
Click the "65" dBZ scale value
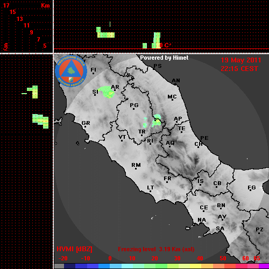[x=257, y=258]
